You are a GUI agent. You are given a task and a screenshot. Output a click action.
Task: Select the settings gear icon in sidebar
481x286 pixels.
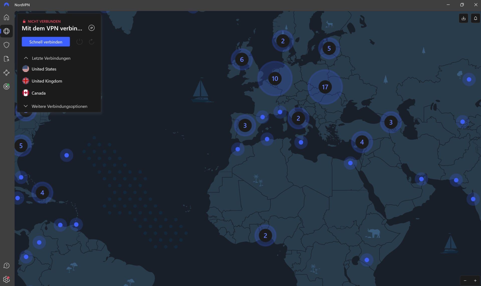pos(7,279)
